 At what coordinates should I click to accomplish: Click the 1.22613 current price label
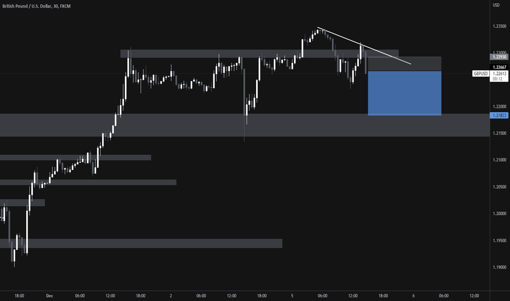(499, 73)
